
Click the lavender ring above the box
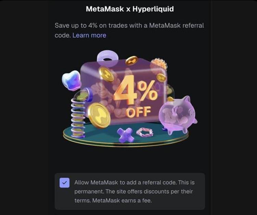click(107, 57)
